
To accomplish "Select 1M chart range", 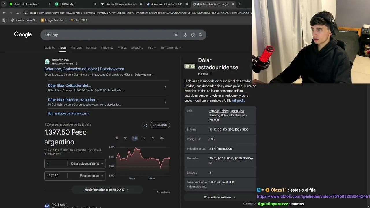I will click(135, 138).
